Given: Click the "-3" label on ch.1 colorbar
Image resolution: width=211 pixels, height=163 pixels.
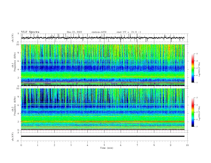Looking at the screenshot, I should point(196,54).
